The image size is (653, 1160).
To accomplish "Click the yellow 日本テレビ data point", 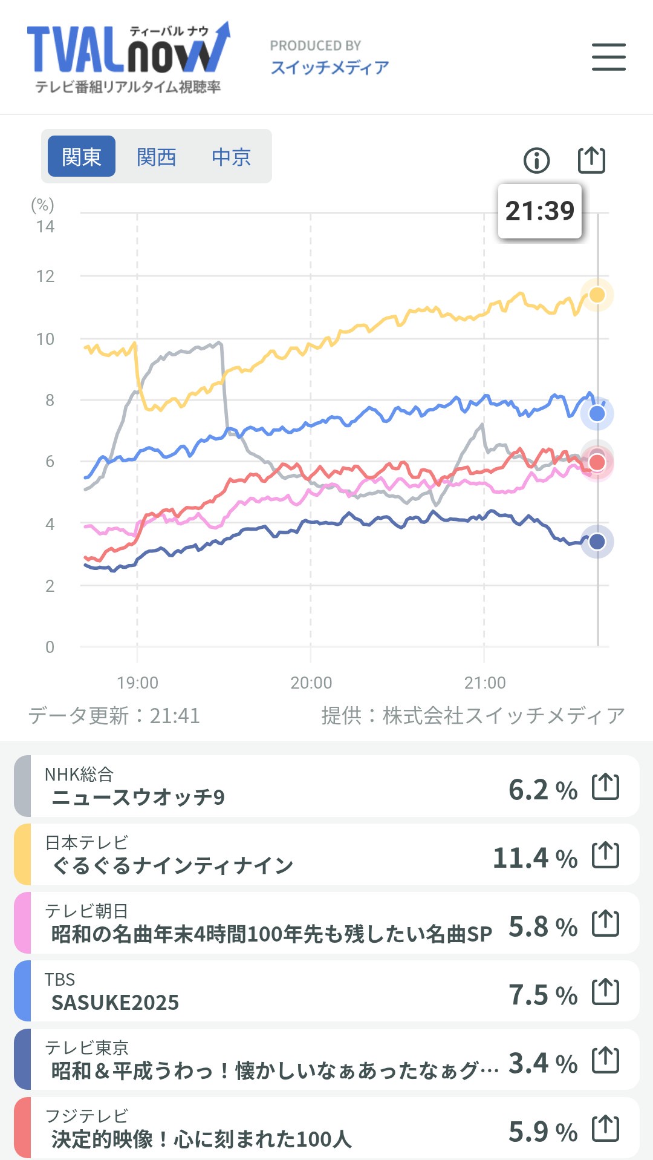I will [x=597, y=295].
